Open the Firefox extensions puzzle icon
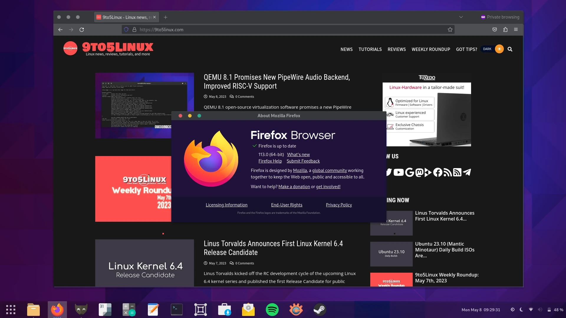Screen dimensions: 566x318 coord(505,29)
